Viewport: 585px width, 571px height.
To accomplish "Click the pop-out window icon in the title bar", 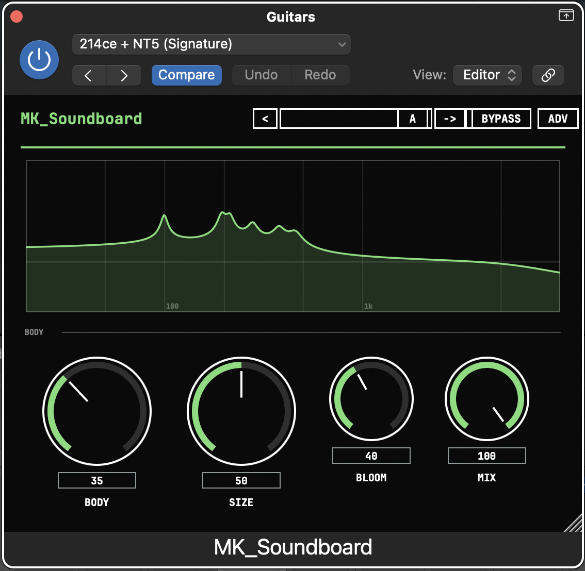I will [x=566, y=15].
